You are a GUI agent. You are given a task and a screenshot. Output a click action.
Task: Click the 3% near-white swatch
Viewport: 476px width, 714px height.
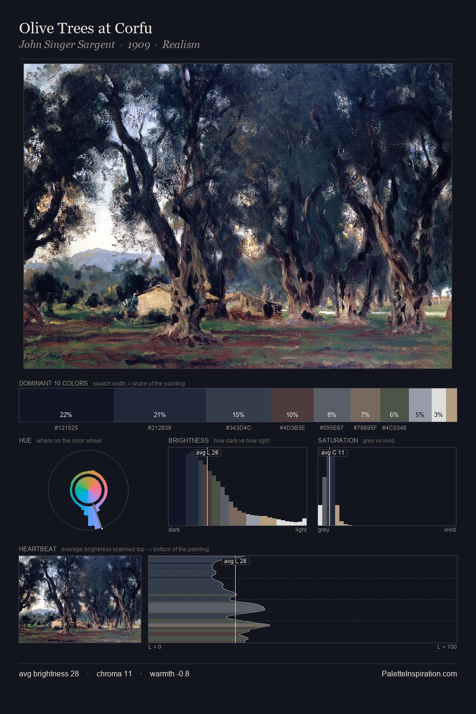coord(439,405)
